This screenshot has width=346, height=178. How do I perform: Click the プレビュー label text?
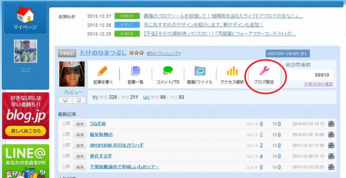73,92
